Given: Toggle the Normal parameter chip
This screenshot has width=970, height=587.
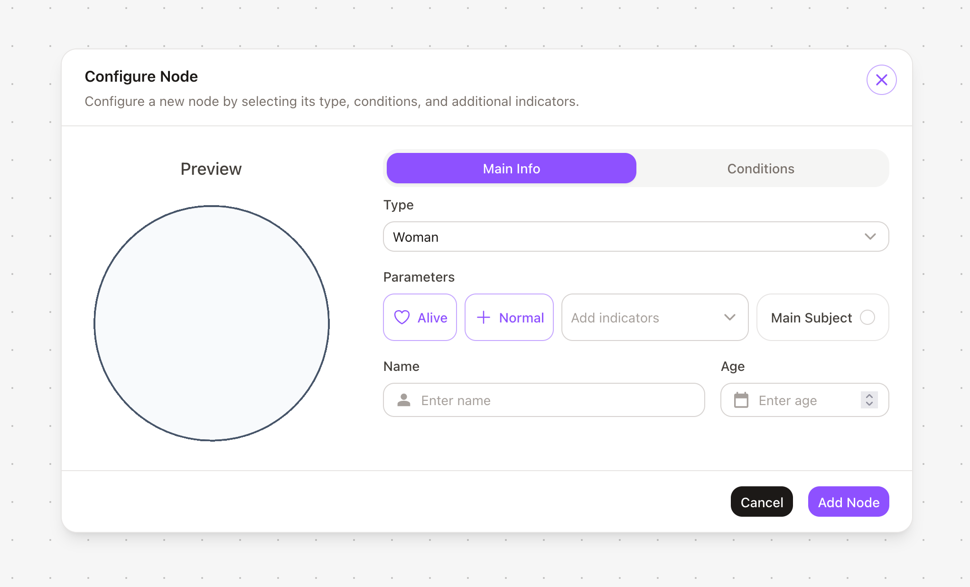Looking at the screenshot, I should point(509,317).
